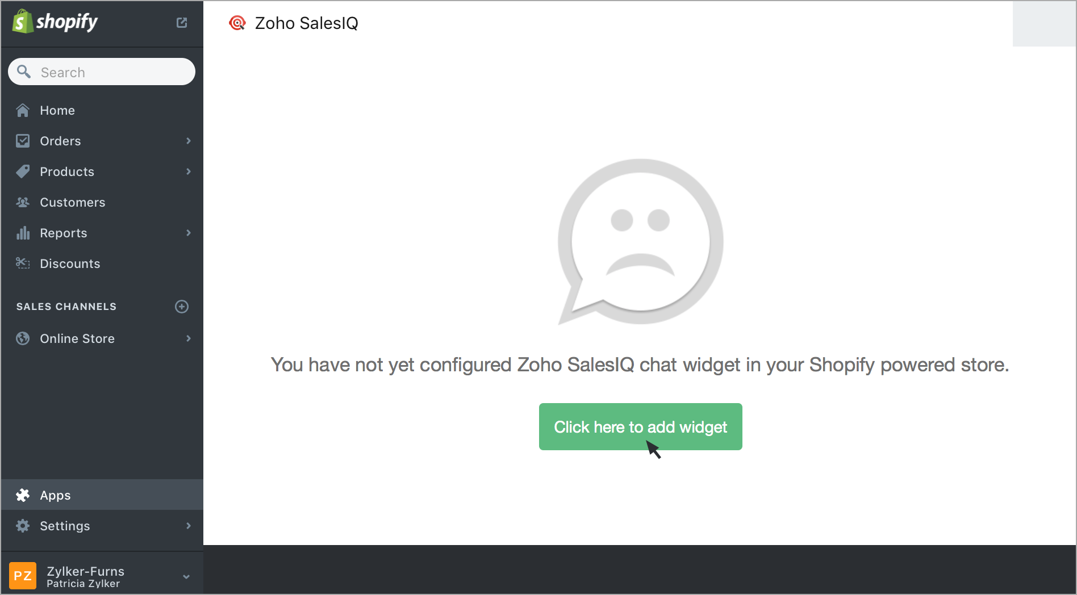Click the Customers people icon

(23, 202)
